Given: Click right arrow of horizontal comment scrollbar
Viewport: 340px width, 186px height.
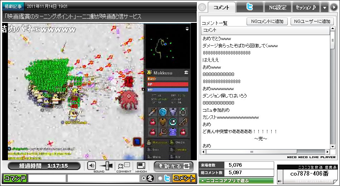Looking at the screenshot, I should click(x=327, y=152).
